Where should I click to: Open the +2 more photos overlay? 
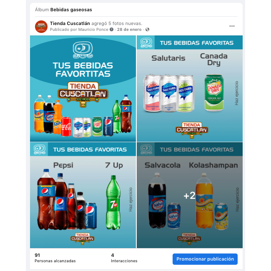pyautogui.click(x=190, y=195)
